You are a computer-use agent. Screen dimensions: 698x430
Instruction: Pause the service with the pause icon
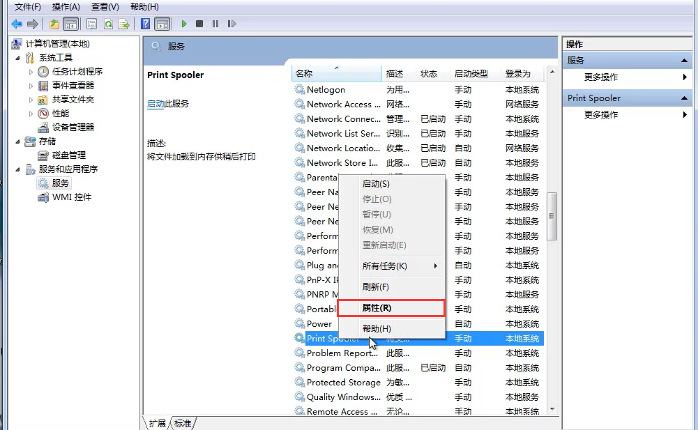(x=215, y=24)
